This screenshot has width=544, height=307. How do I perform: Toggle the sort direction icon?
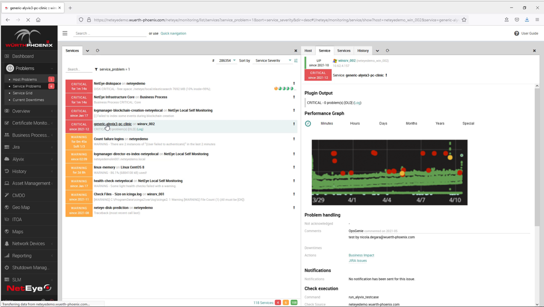pyautogui.click(x=296, y=60)
